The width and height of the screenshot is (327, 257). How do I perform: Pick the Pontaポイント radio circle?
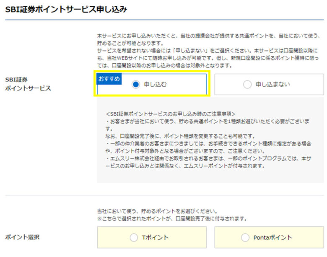245,237
